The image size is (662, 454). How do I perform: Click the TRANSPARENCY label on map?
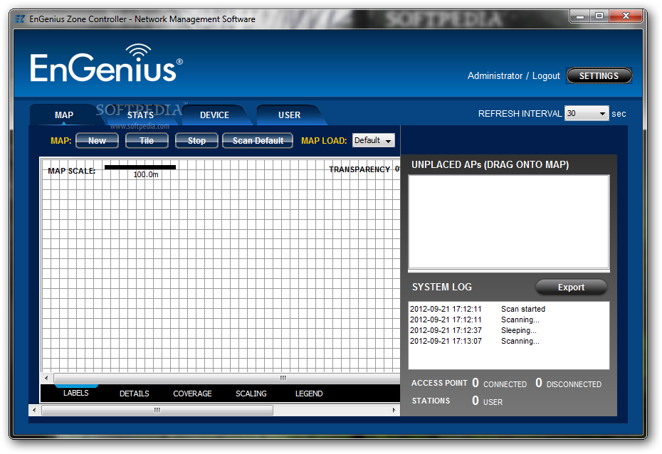click(359, 169)
